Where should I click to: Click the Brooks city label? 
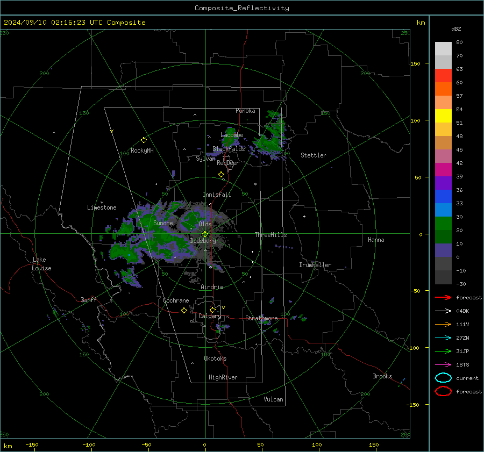pyautogui.click(x=382, y=376)
